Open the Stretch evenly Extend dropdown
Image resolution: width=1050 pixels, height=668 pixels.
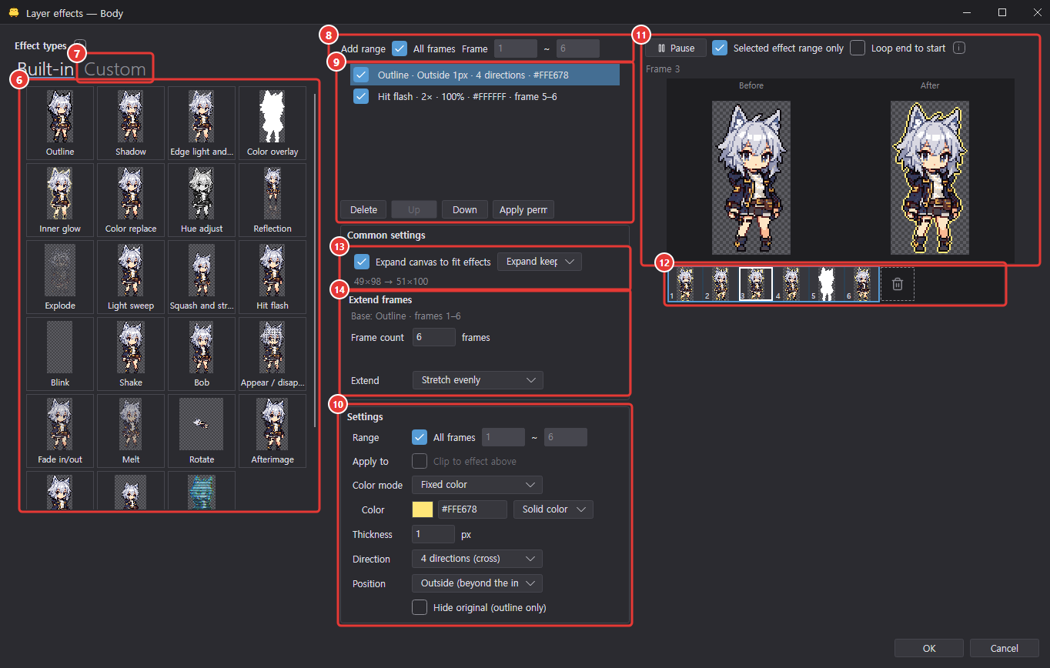coord(477,380)
